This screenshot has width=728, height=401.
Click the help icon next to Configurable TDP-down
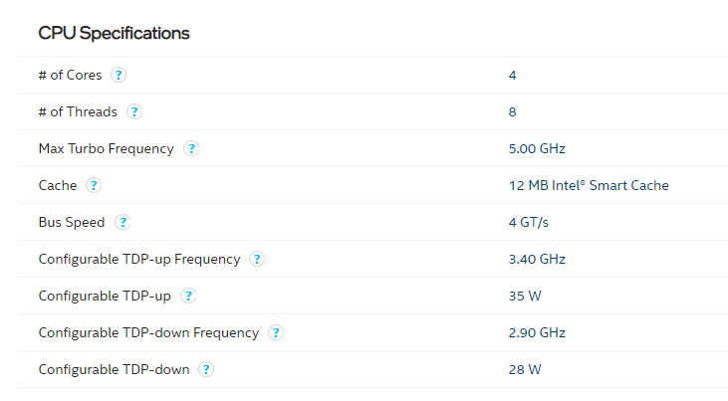tap(206, 369)
